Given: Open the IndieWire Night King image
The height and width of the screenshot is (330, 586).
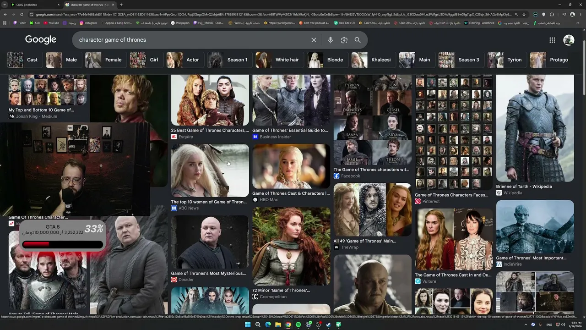Looking at the screenshot, I should tap(535, 226).
